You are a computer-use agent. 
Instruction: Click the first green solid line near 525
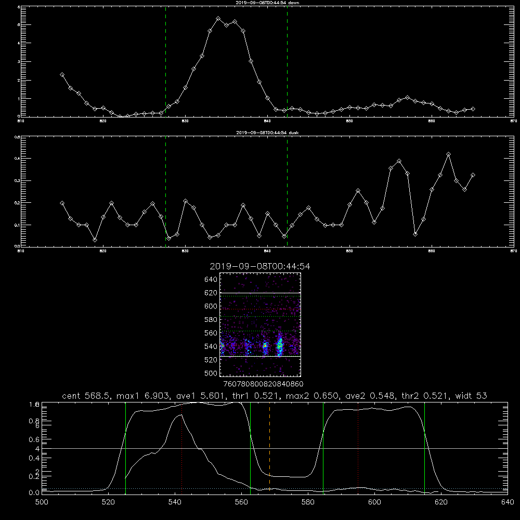[x=126, y=448]
